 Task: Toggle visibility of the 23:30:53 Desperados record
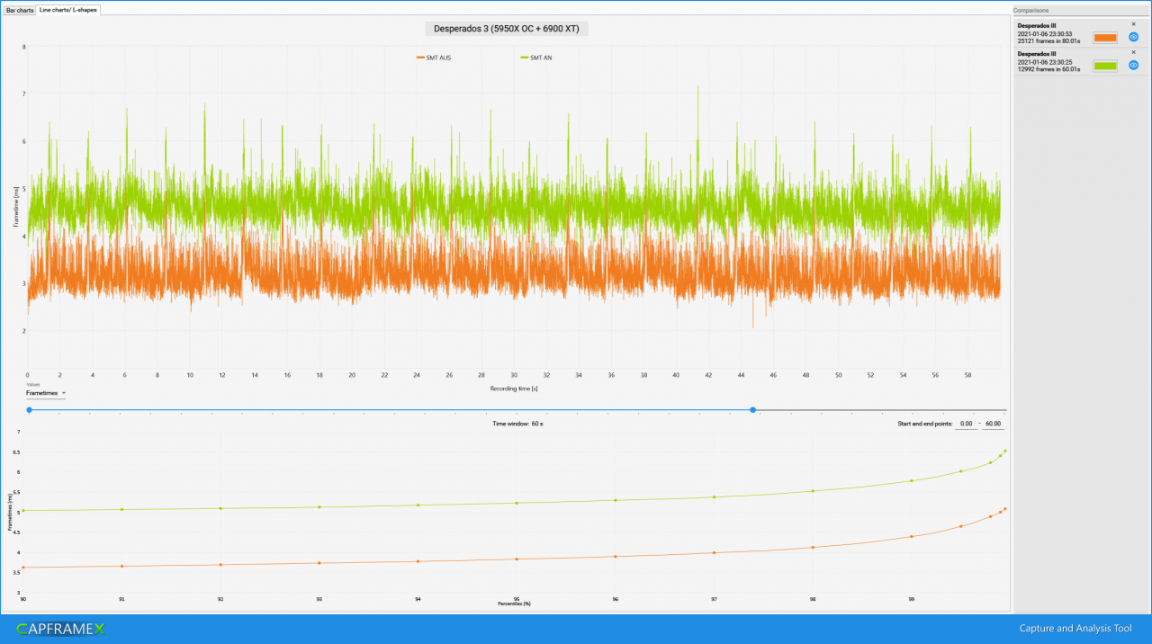point(1133,38)
